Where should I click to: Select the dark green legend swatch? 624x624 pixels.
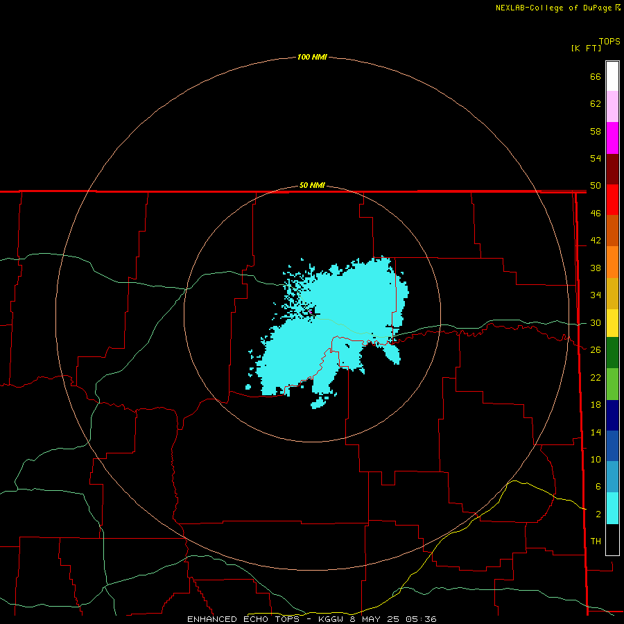point(612,353)
